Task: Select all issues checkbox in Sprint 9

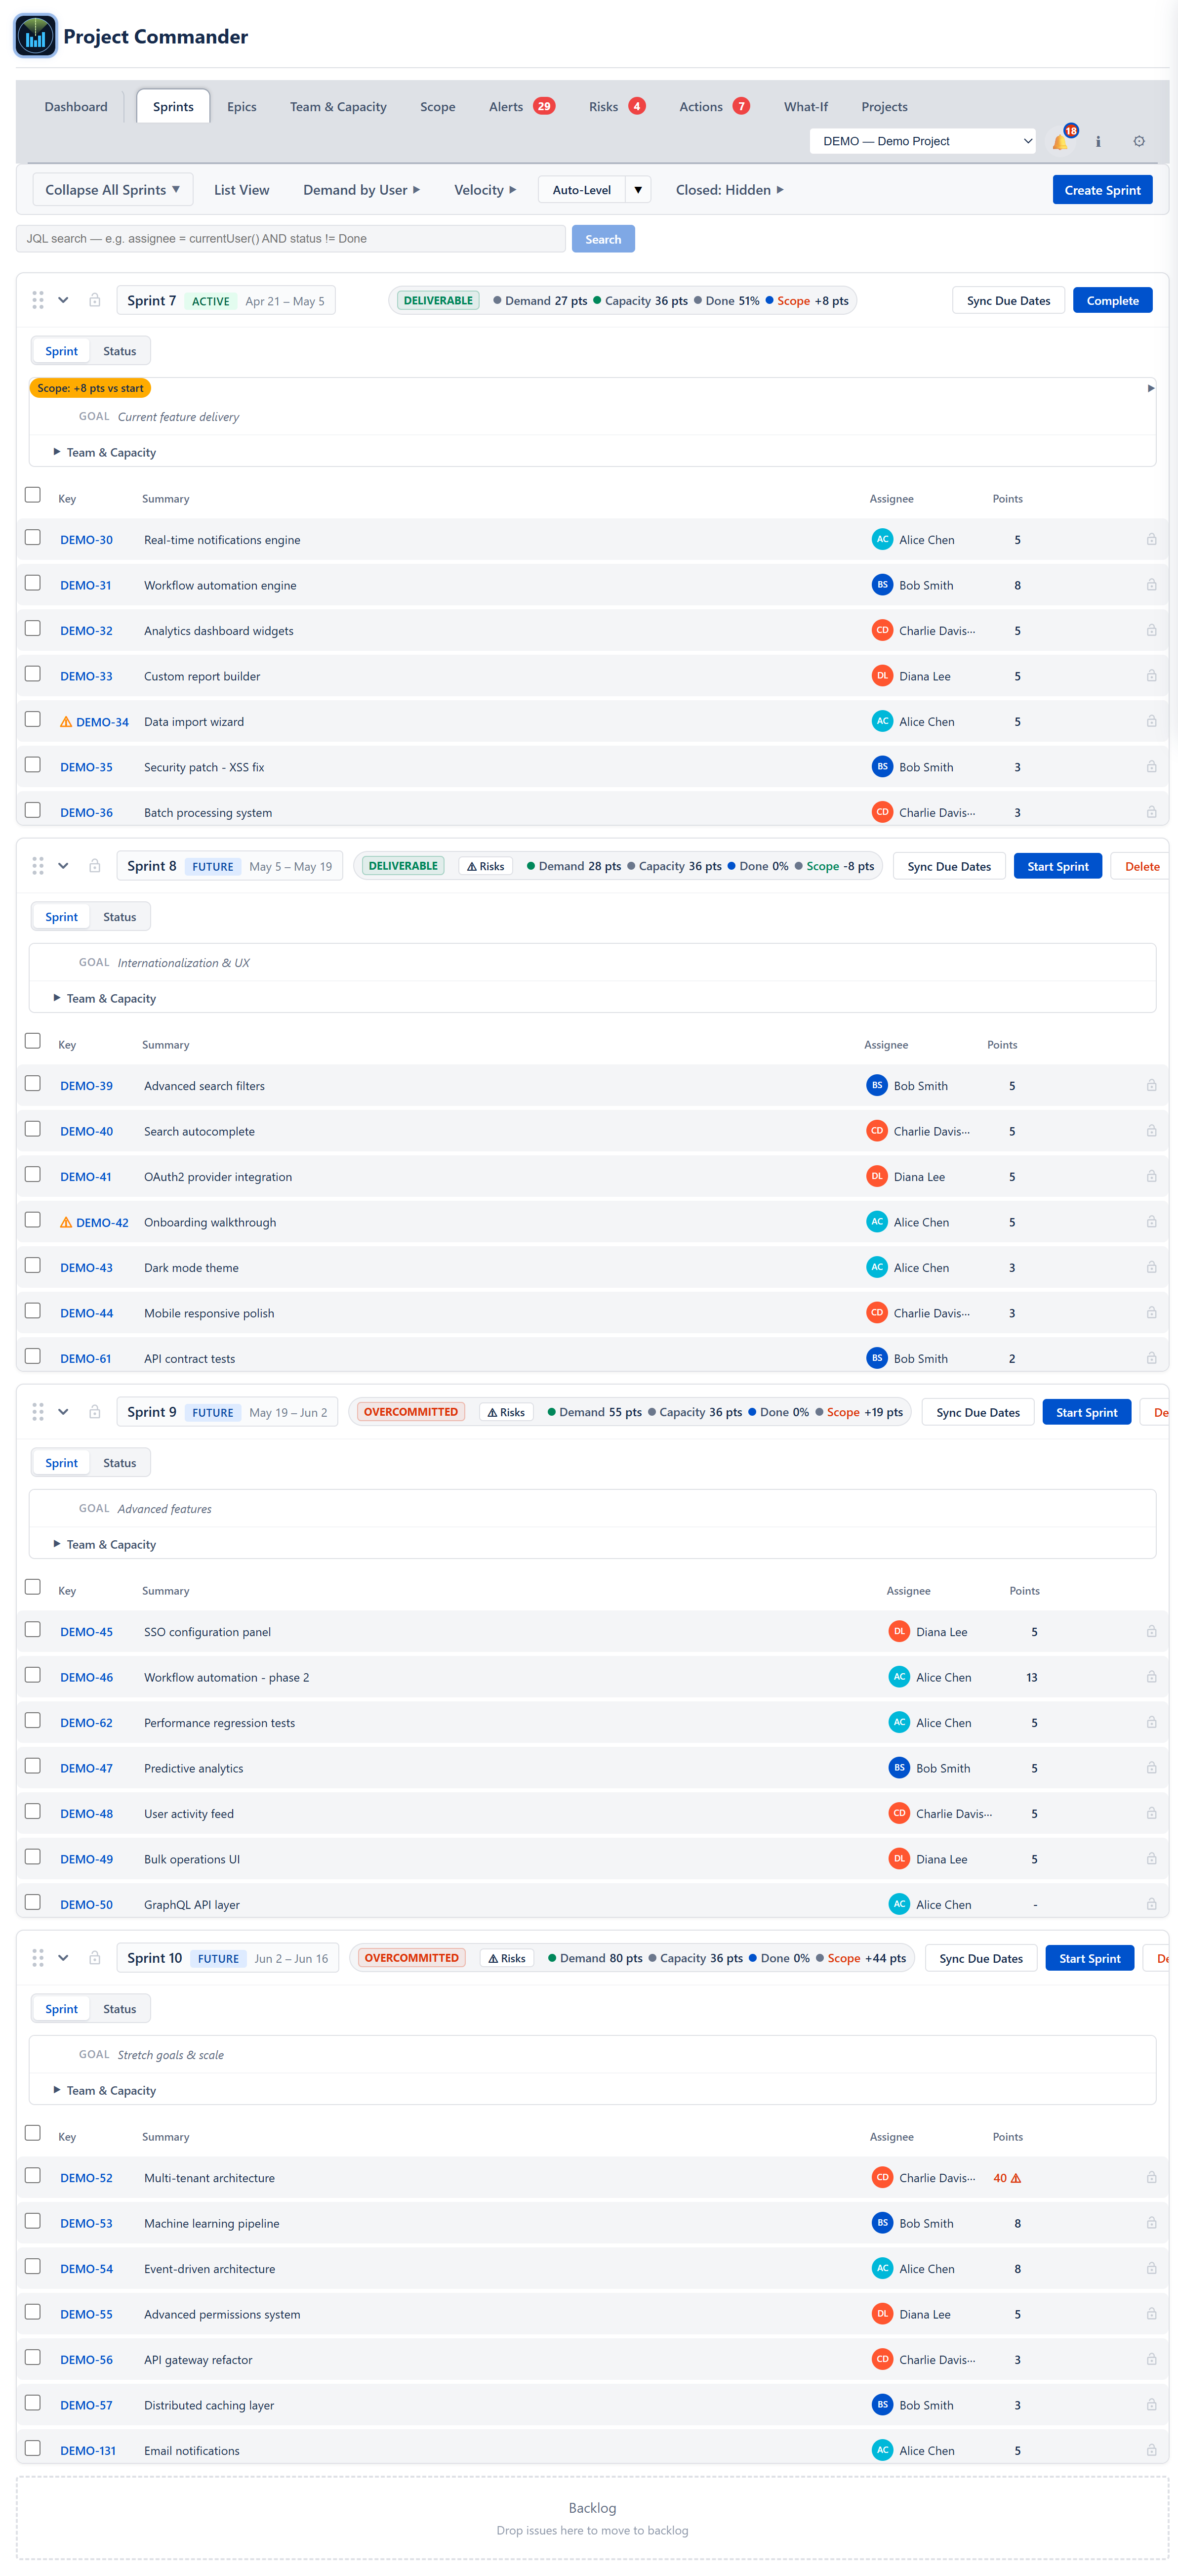Action: tap(33, 1587)
